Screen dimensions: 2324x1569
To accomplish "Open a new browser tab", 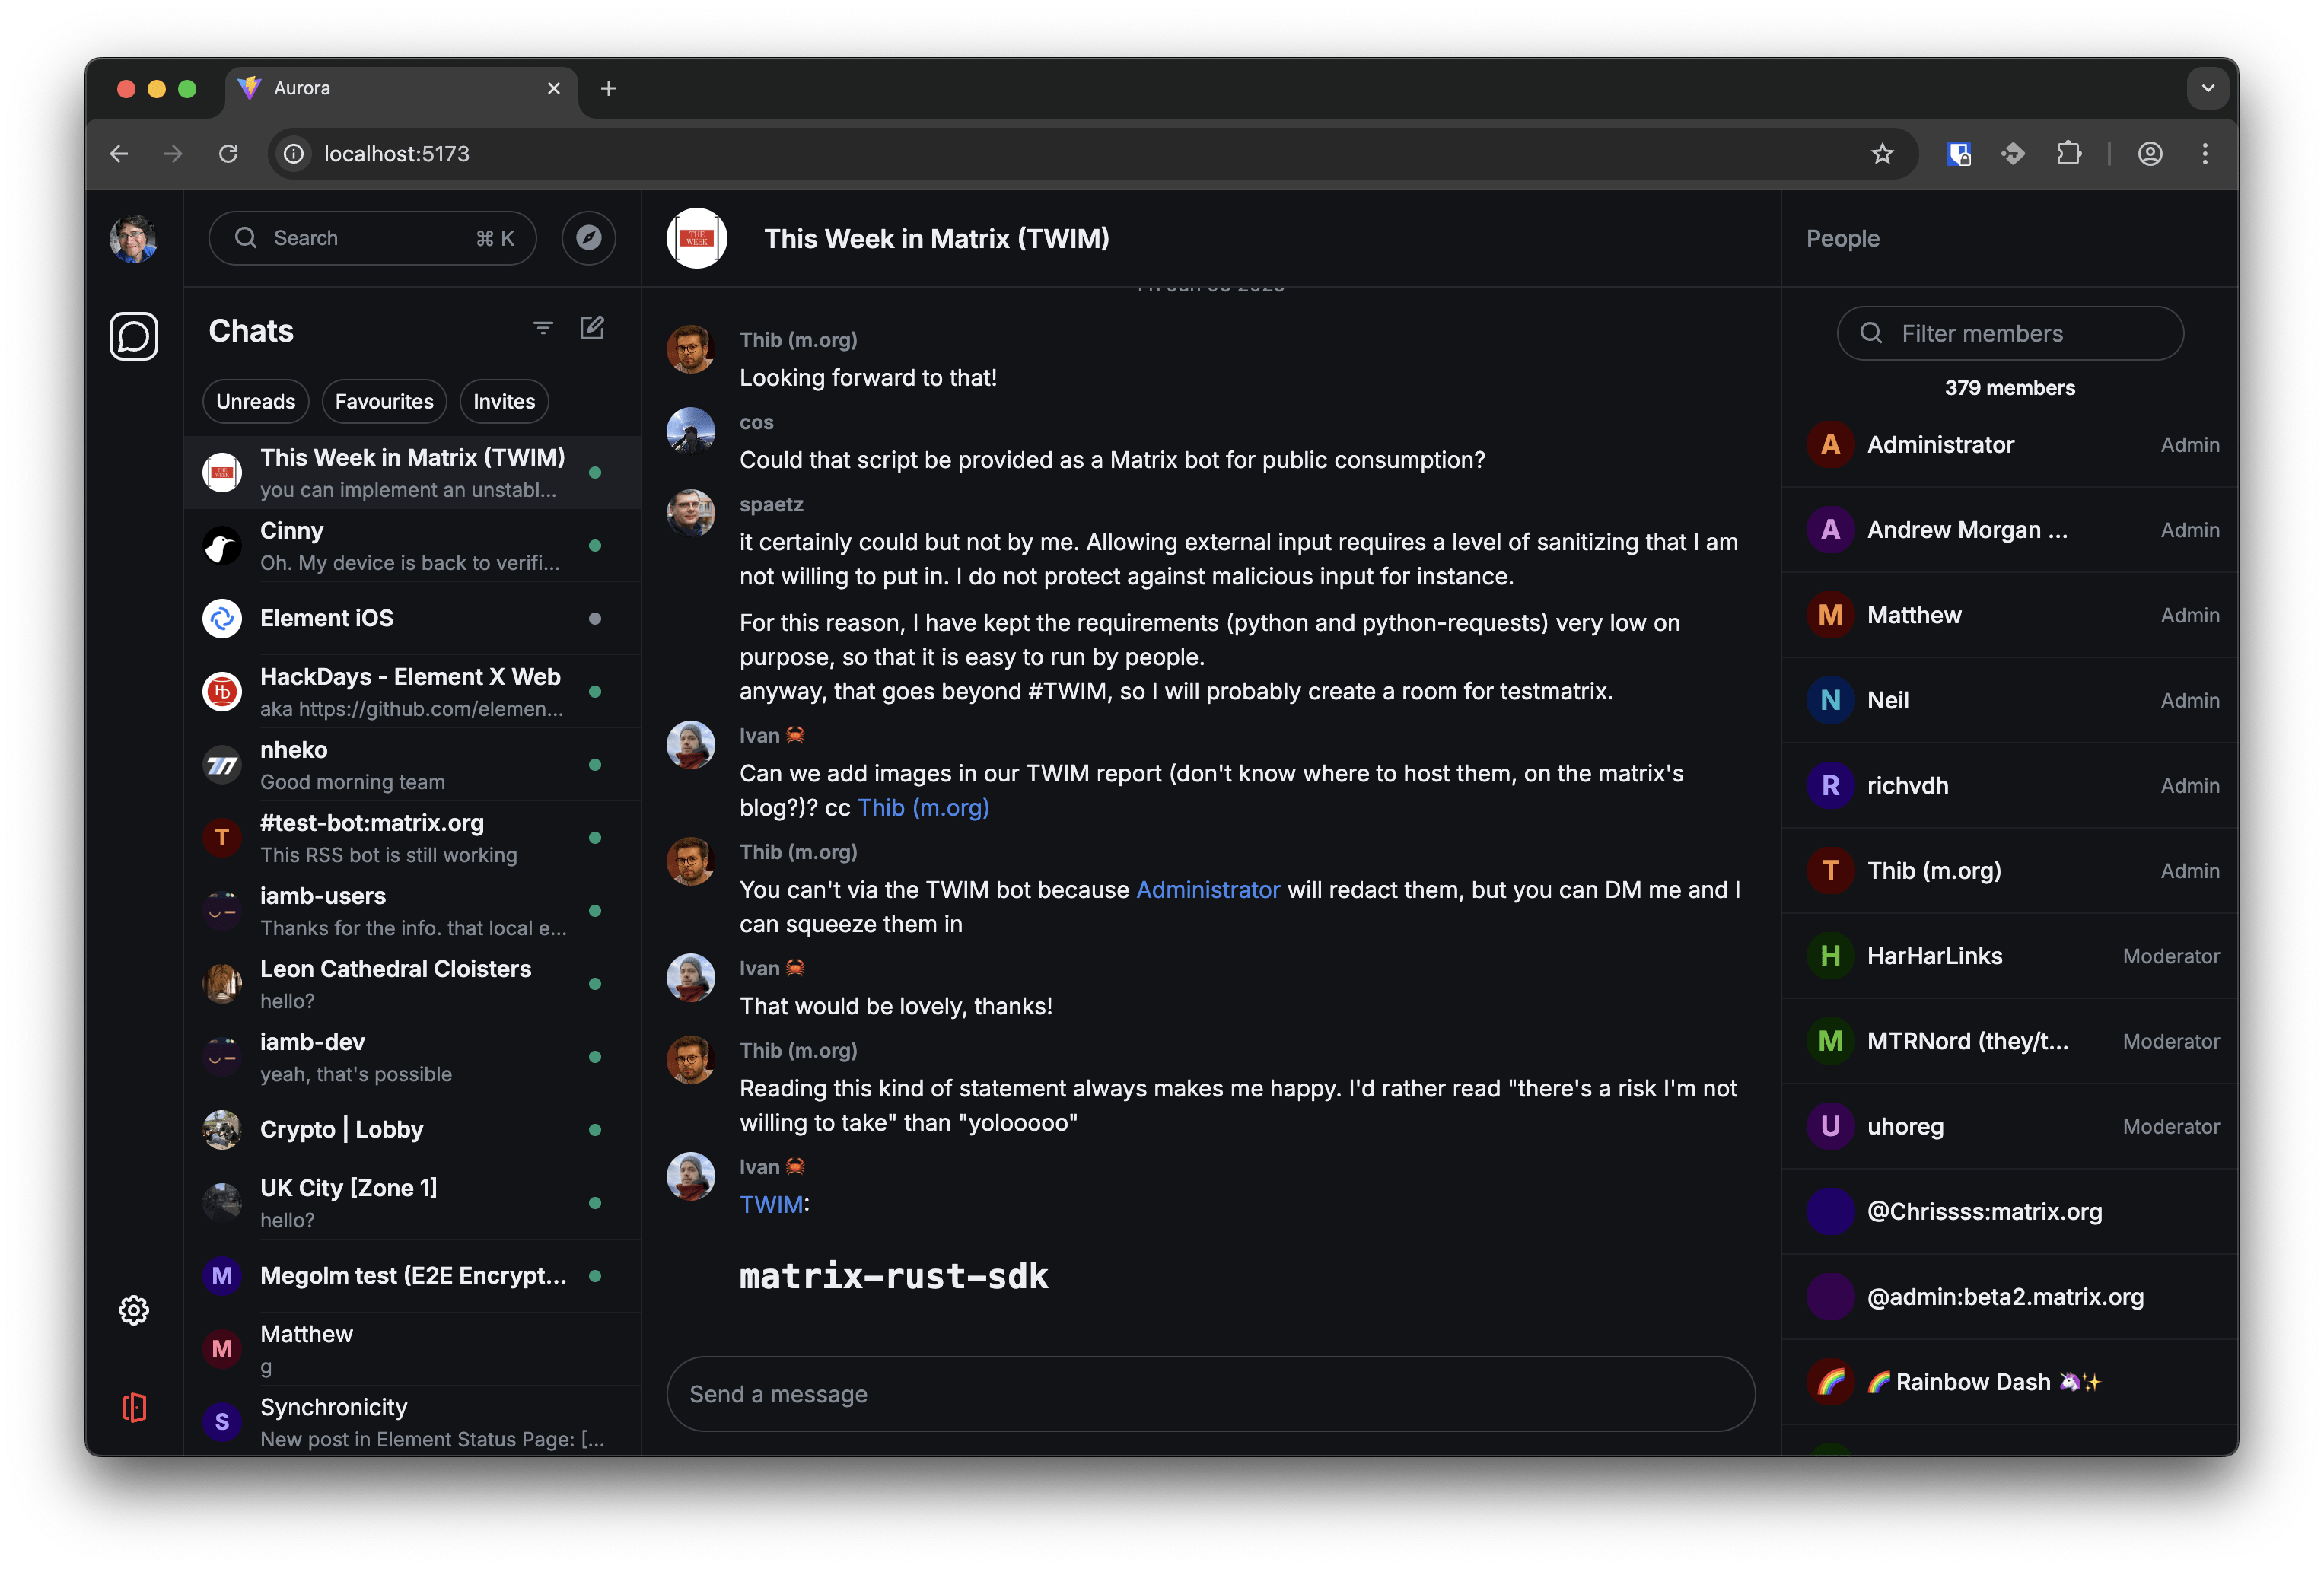I will click(608, 88).
